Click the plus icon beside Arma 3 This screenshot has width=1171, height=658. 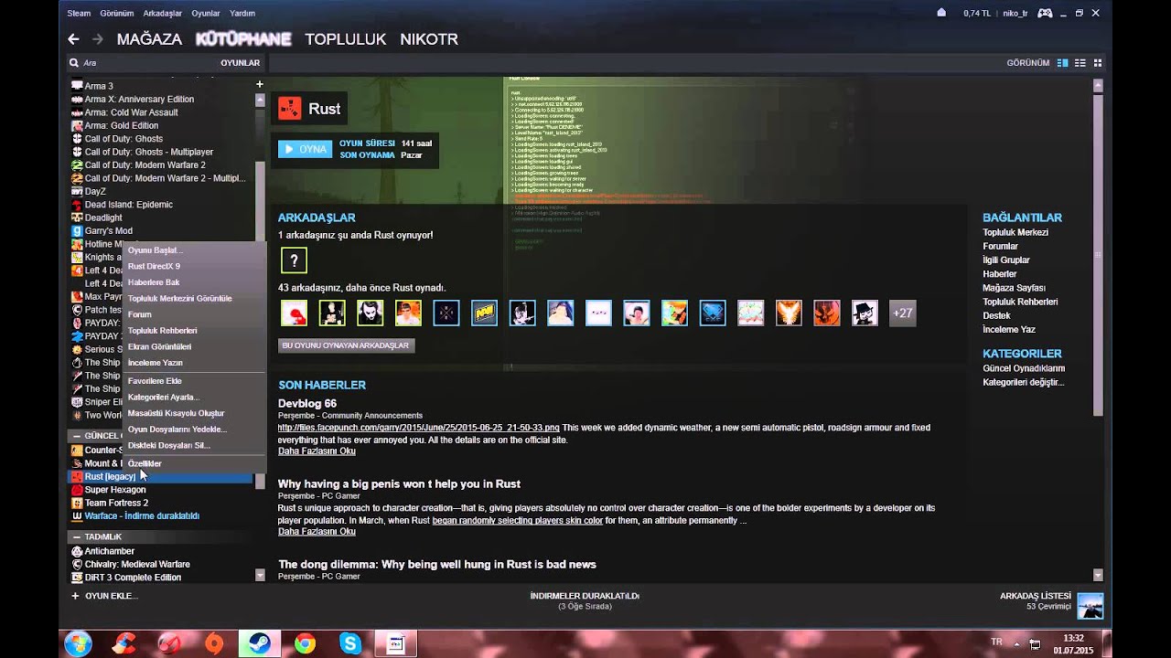pyautogui.click(x=260, y=85)
